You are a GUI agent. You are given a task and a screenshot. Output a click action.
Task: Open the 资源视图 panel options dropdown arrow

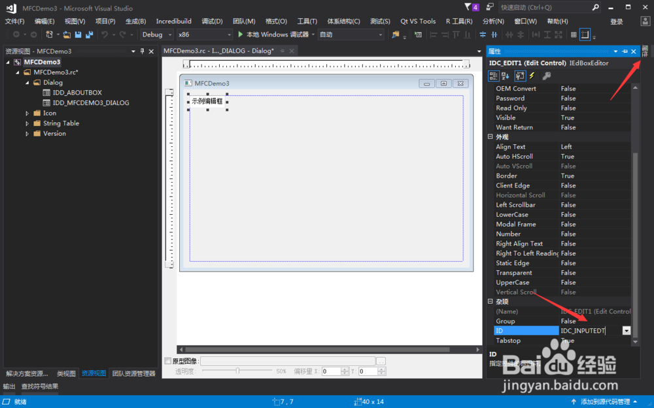coord(133,51)
